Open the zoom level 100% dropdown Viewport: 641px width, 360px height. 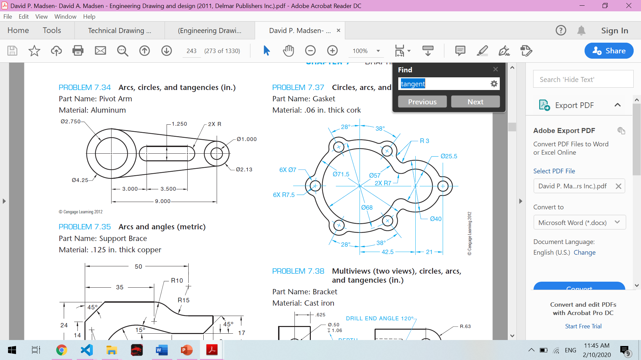pyautogui.click(x=378, y=51)
